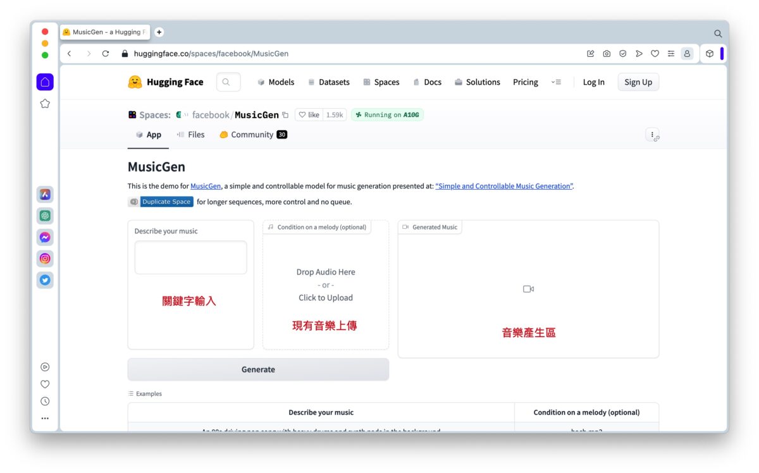Go back with the browser back arrow

pyautogui.click(x=70, y=54)
